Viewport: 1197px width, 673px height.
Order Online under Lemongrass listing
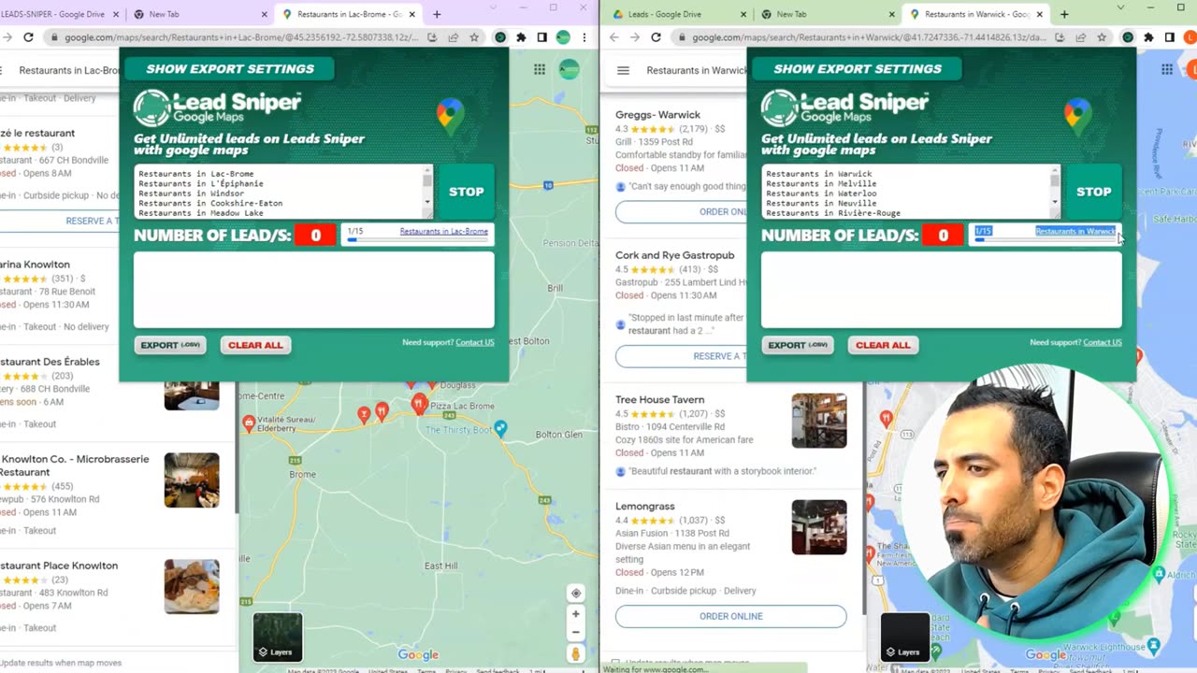point(731,616)
